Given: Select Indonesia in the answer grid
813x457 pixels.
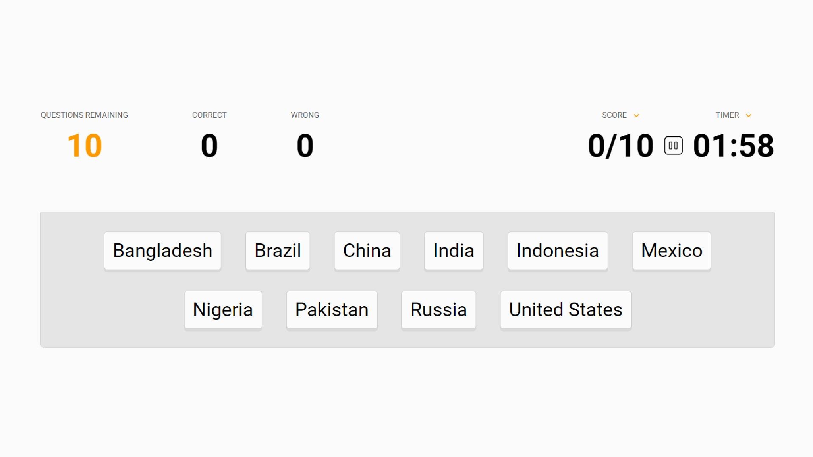Looking at the screenshot, I should tap(557, 251).
